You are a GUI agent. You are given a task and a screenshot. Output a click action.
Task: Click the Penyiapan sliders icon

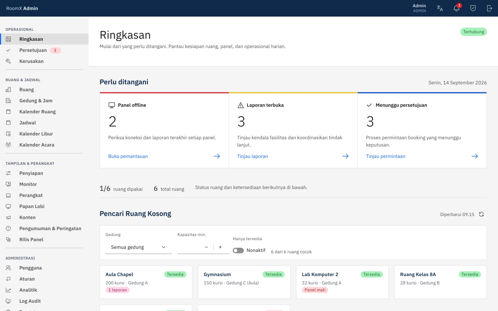(8, 173)
